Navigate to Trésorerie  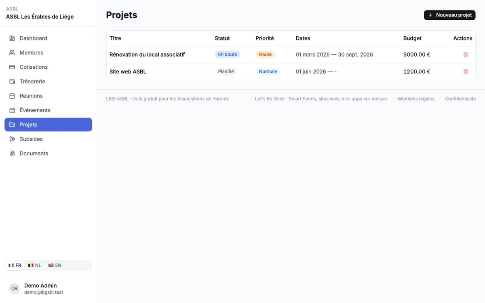pyautogui.click(x=48, y=82)
